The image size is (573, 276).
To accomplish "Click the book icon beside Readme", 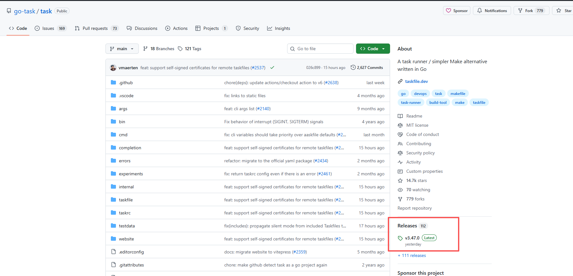I will tap(400, 116).
